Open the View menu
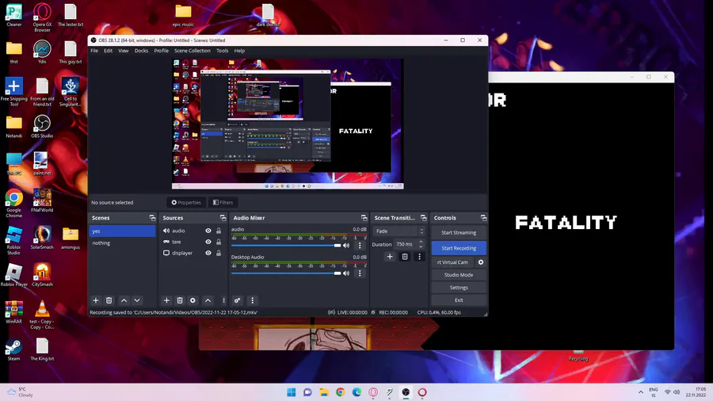The width and height of the screenshot is (713, 401). (x=124, y=51)
